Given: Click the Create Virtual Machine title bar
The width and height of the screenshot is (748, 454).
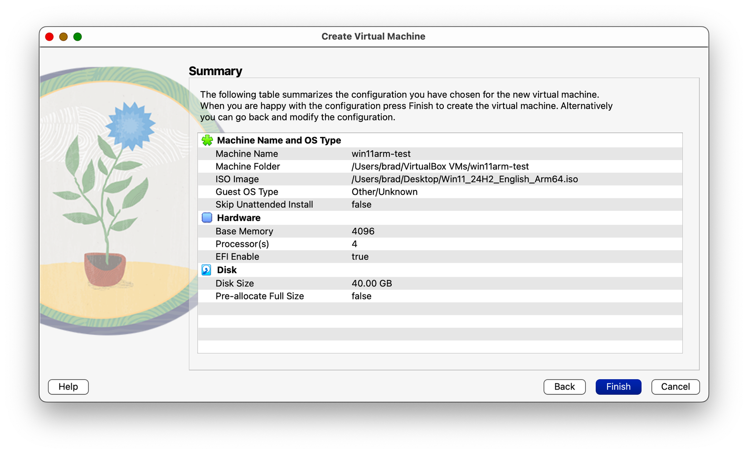Looking at the screenshot, I should click(373, 36).
